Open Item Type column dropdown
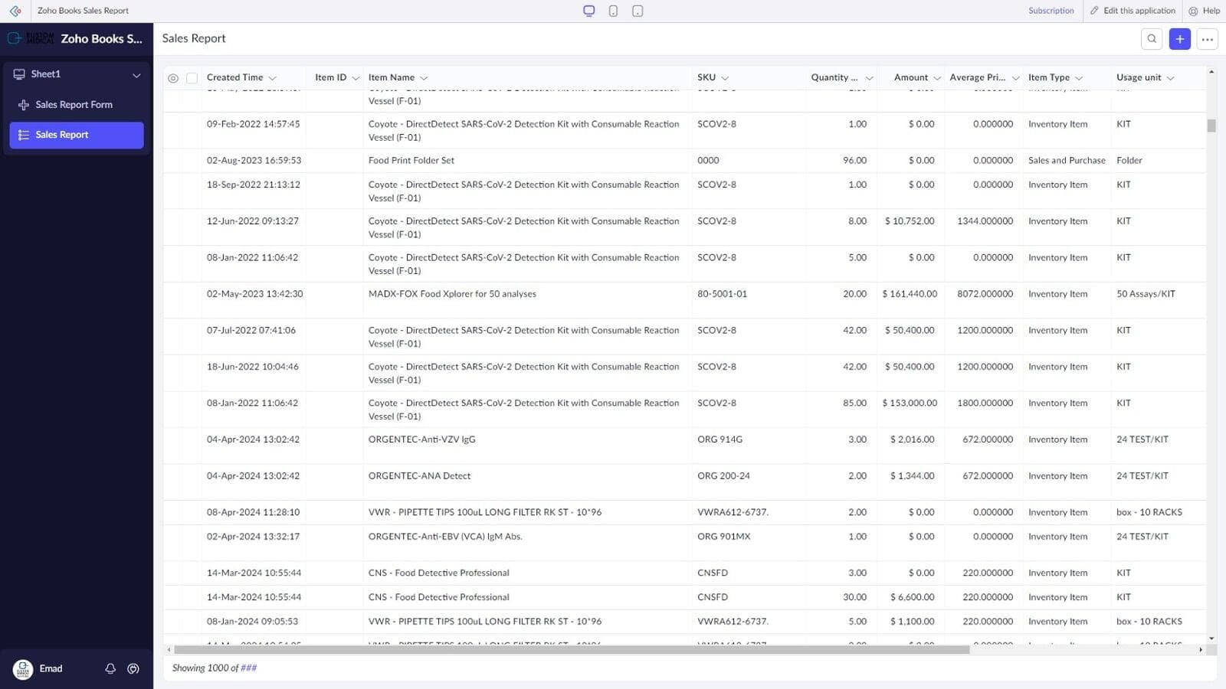Image resolution: width=1226 pixels, height=689 pixels. point(1079,78)
